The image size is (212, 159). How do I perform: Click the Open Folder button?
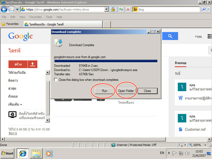click(126, 91)
